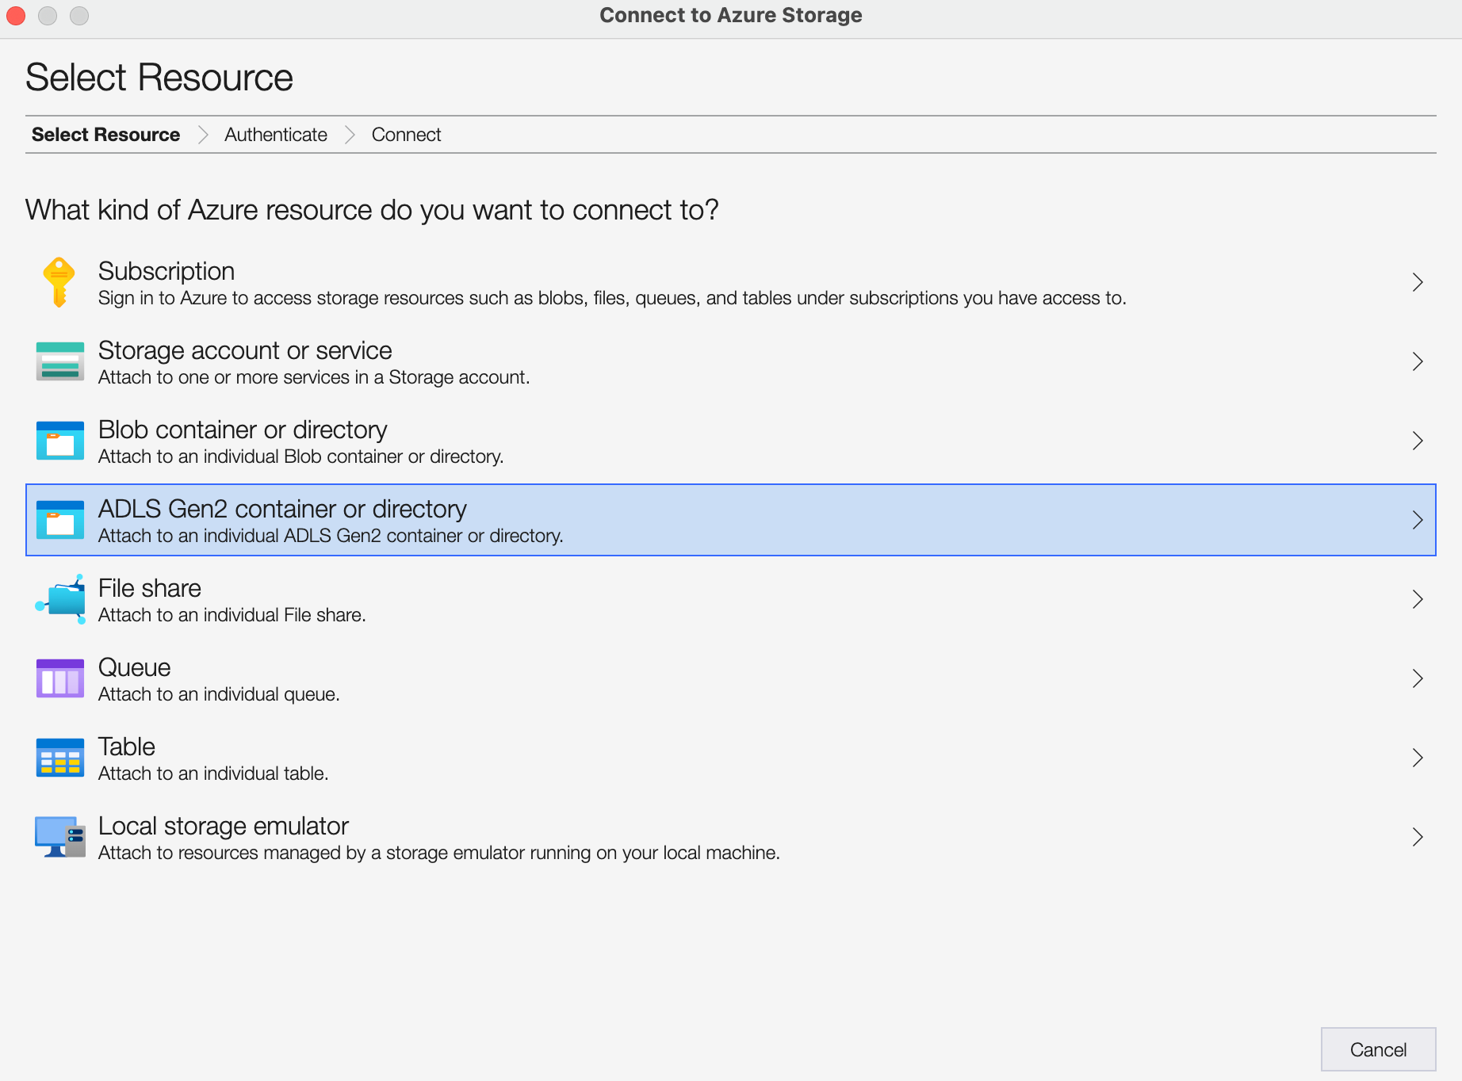Click the chevron on the Blob container row
Image resolution: width=1462 pixels, height=1081 pixels.
1418,441
